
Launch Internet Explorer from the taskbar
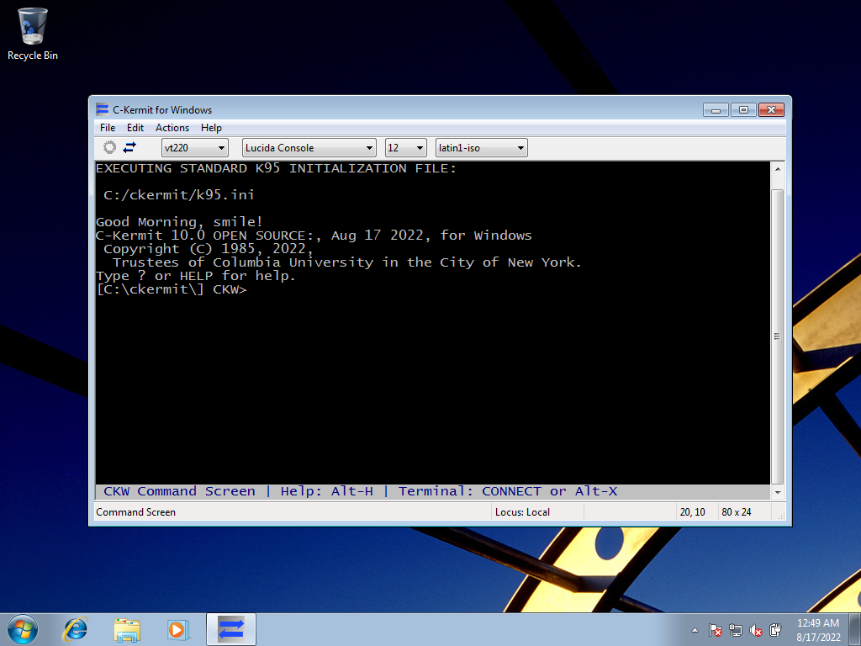pos(75,629)
